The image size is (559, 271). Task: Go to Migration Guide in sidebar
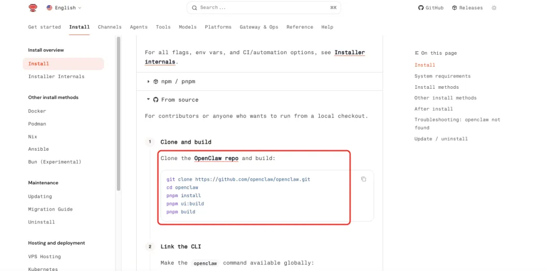(x=50, y=209)
